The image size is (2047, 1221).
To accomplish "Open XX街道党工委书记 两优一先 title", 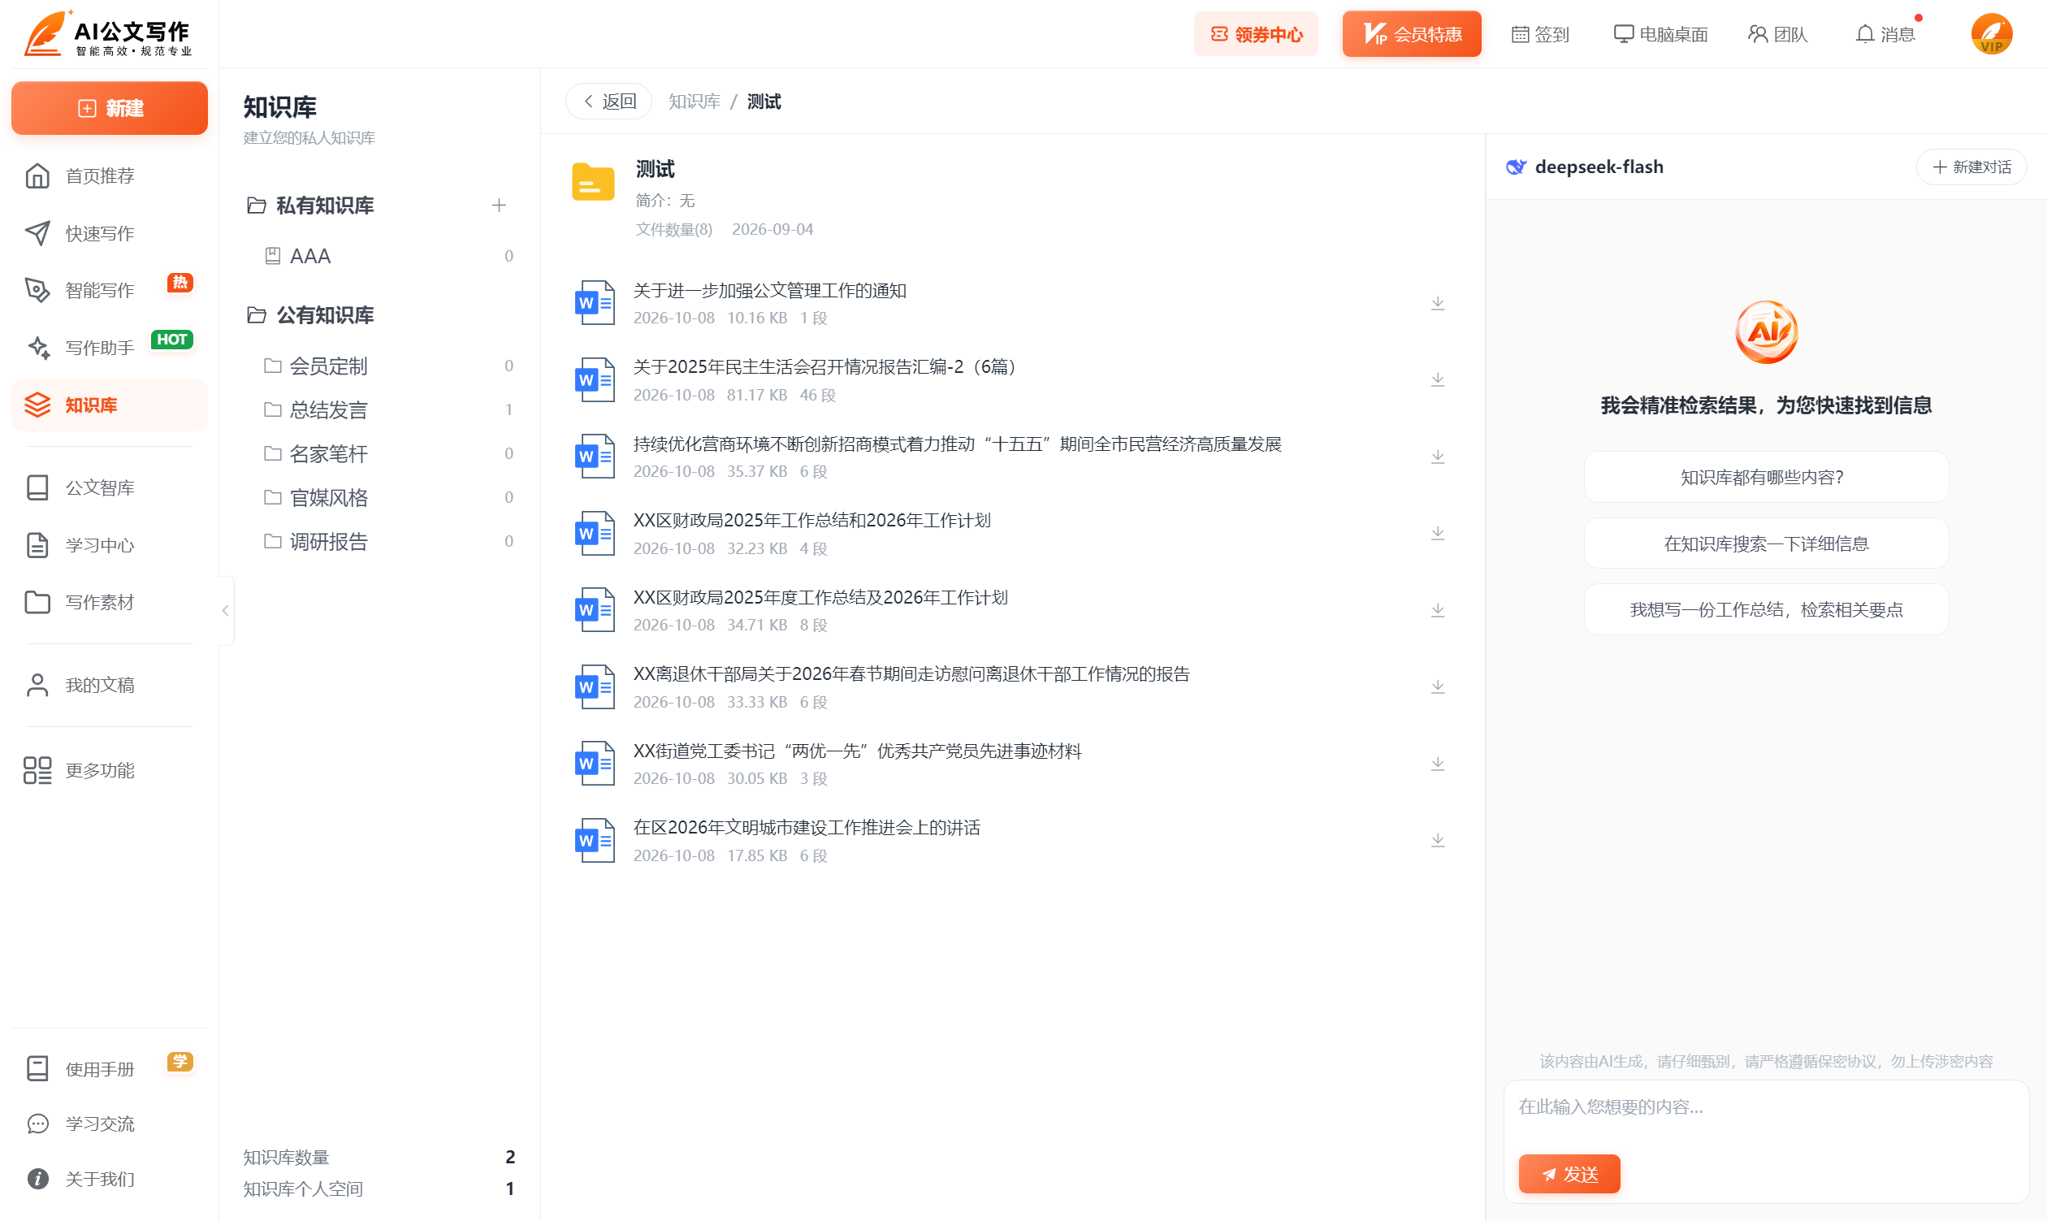I will click(x=857, y=751).
